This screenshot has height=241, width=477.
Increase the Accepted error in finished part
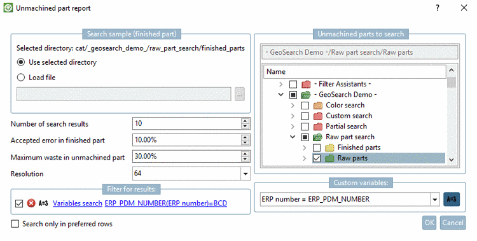[x=245, y=137]
